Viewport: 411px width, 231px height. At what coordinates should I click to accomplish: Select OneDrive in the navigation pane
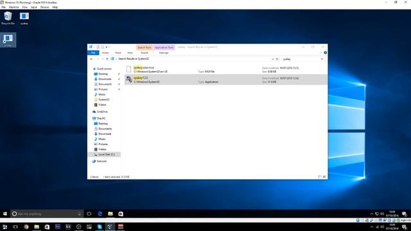click(x=102, y=112)
